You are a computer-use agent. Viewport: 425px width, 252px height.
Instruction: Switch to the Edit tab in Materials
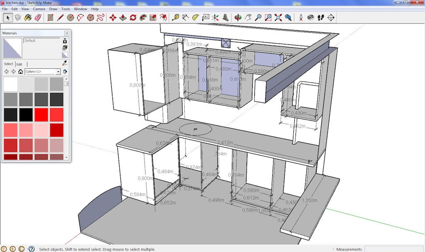click(19, 64)
